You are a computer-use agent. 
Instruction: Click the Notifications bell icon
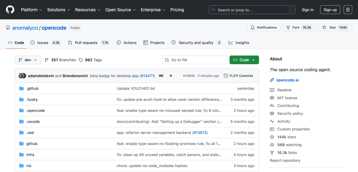253,27
